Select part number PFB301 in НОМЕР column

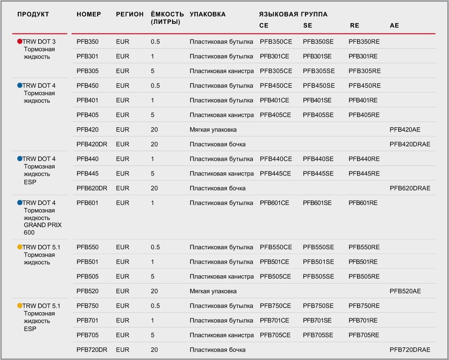[x=87, y=56]
